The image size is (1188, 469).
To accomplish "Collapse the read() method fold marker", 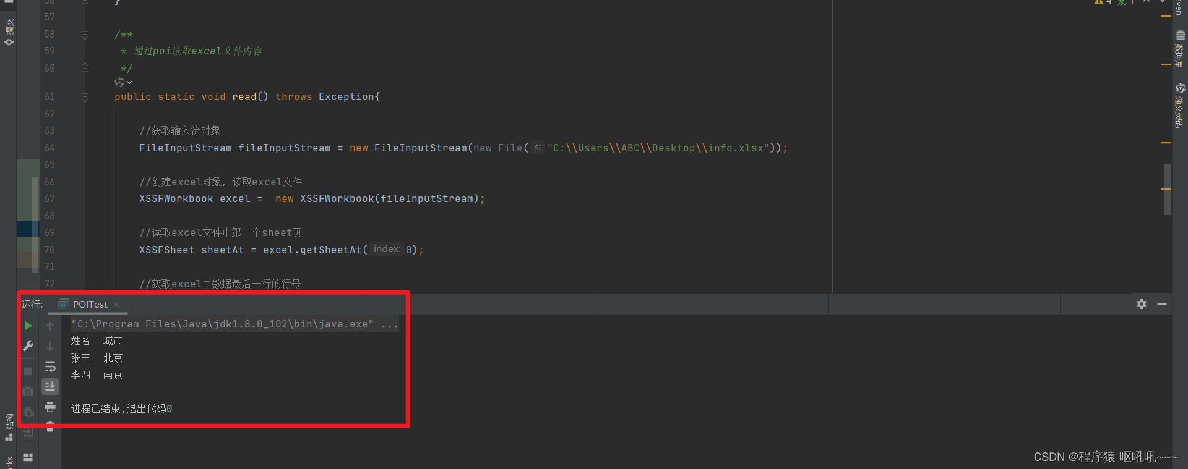I will coord(85,97).
